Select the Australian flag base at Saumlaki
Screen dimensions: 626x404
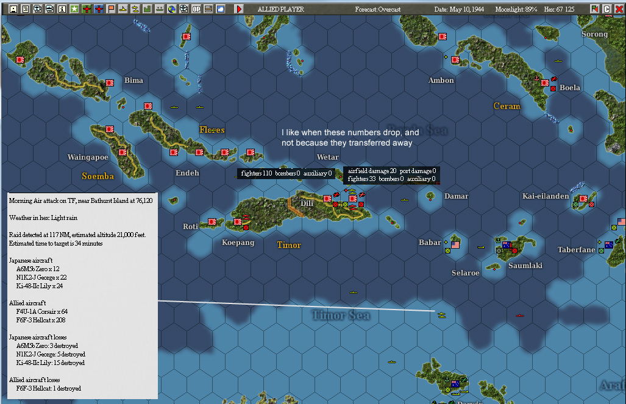[x=507, y=245]
